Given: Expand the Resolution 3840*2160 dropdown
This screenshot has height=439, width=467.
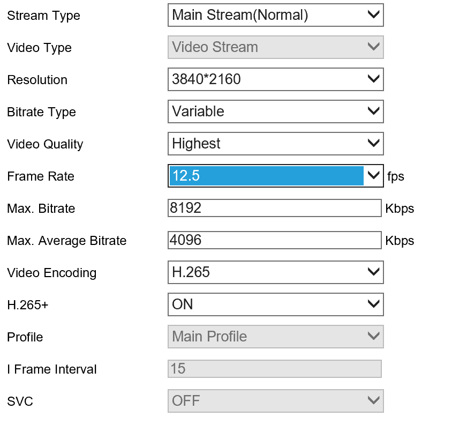Looking at the screenshot, I should (275, 79).
